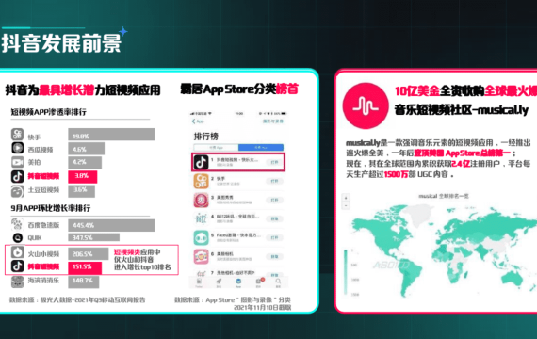Screen dimensions: 537x339
Task: Click the 19.8% bar for 快手
Action: click(111, 135)
